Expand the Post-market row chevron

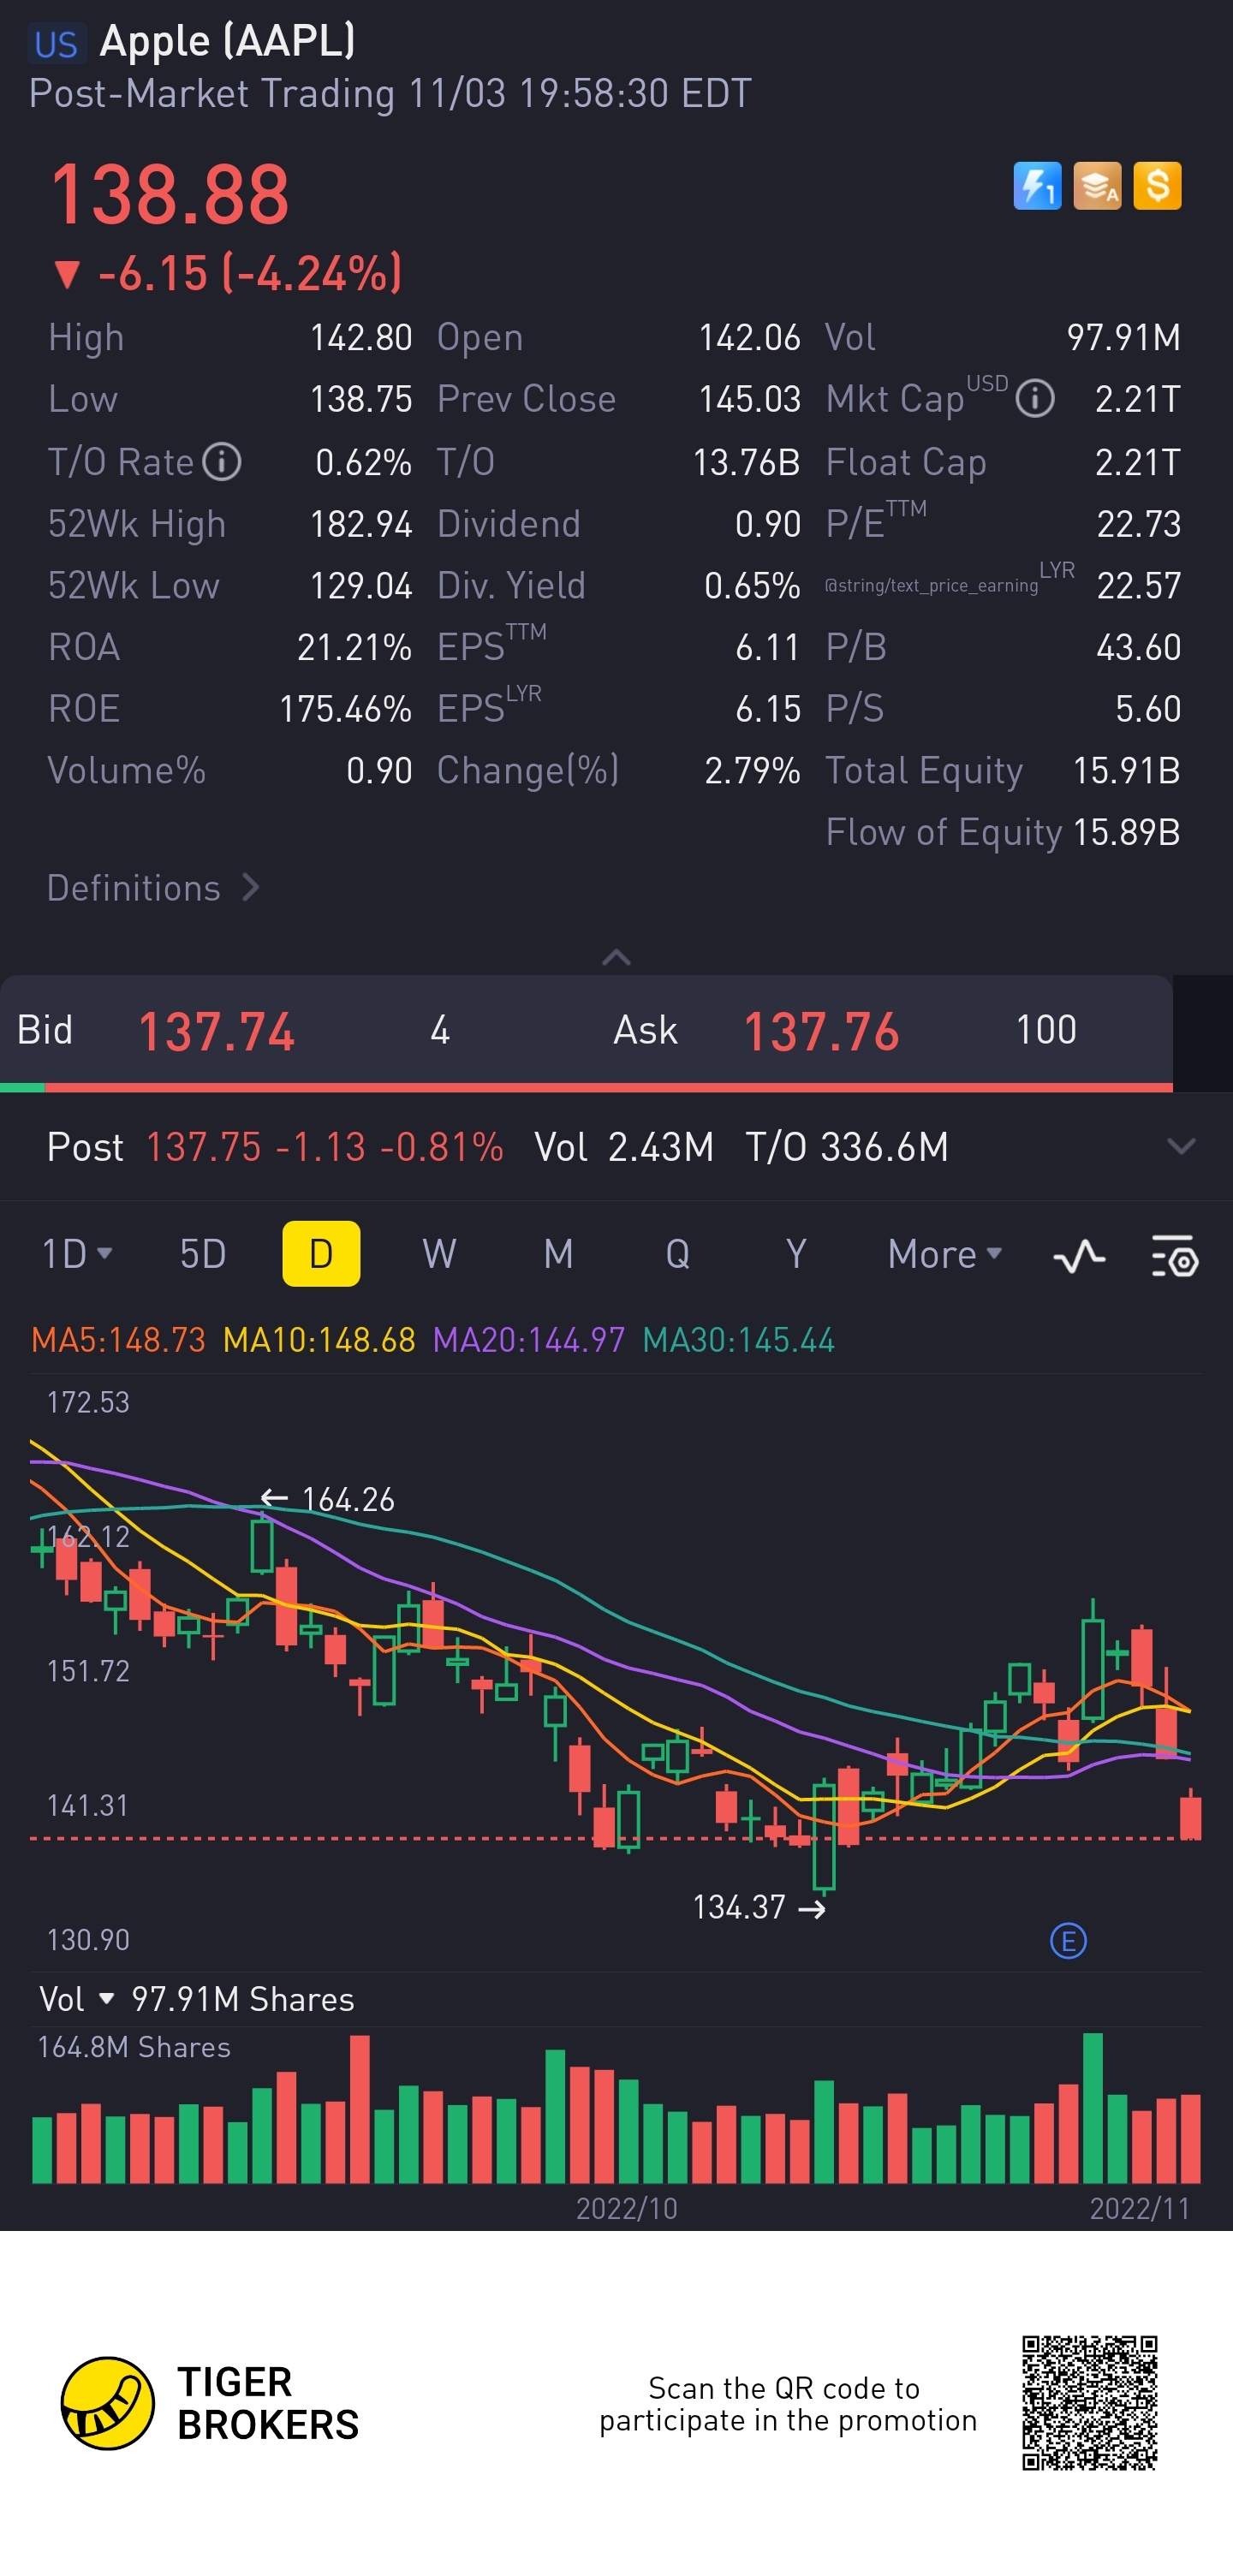pos(1181,1146)
